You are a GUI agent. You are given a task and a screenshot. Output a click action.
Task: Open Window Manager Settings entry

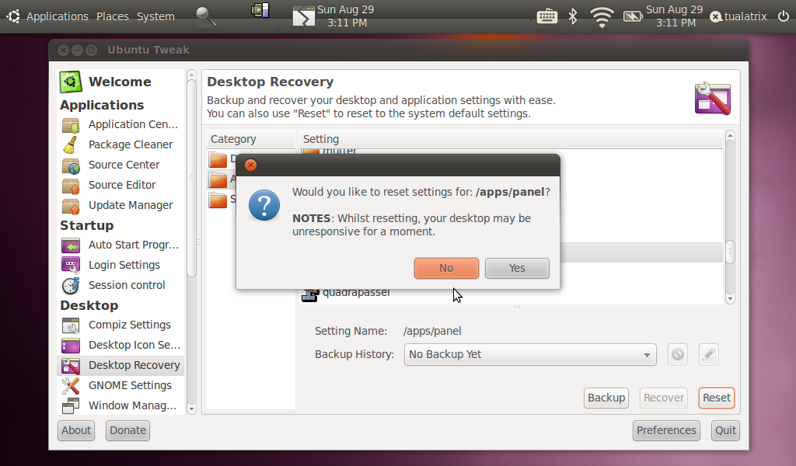coord(120,405)
